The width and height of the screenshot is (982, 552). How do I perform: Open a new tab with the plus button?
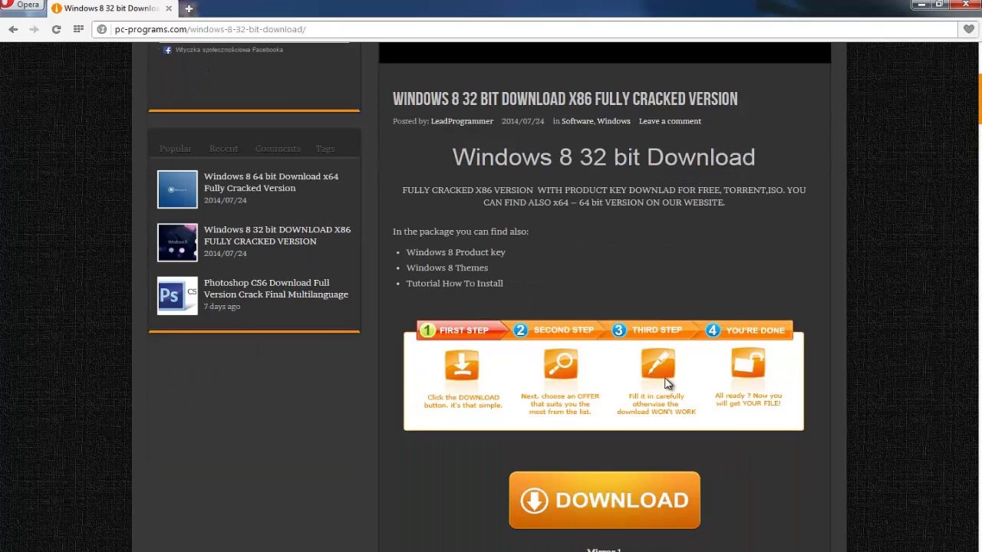[189, 8]
